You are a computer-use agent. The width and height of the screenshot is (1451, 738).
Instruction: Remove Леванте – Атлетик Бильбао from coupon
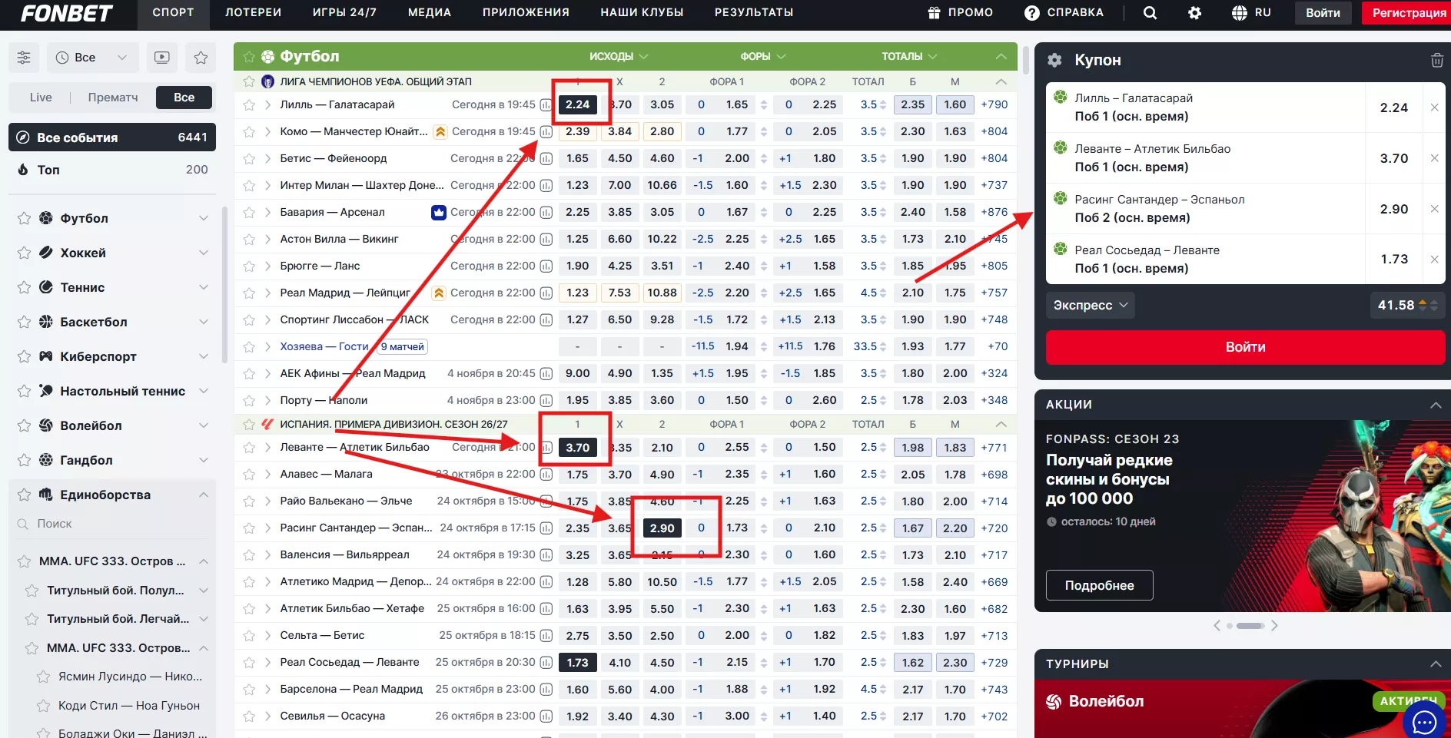[1434, 158]
